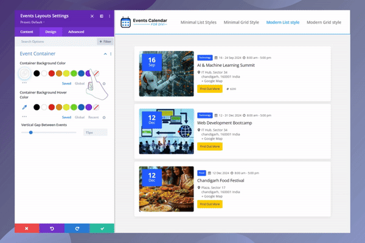Show Saved colors for Container Background Color
Image resolution: width=365 pixels, height=243 pixels.
pos(66,83)
